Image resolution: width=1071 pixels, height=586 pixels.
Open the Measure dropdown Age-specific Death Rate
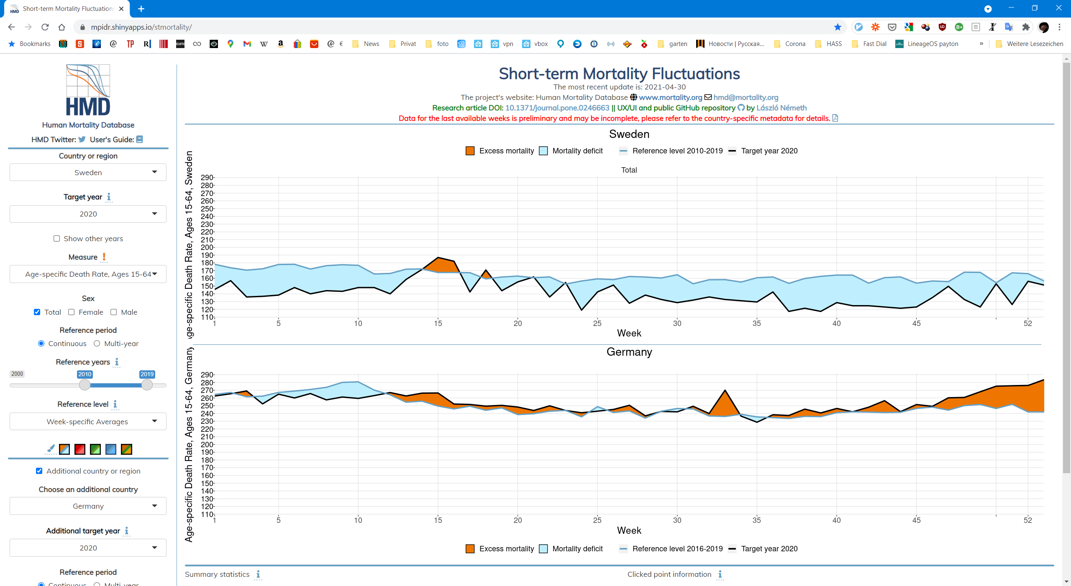pyautogui.click(x=88, y=274)
